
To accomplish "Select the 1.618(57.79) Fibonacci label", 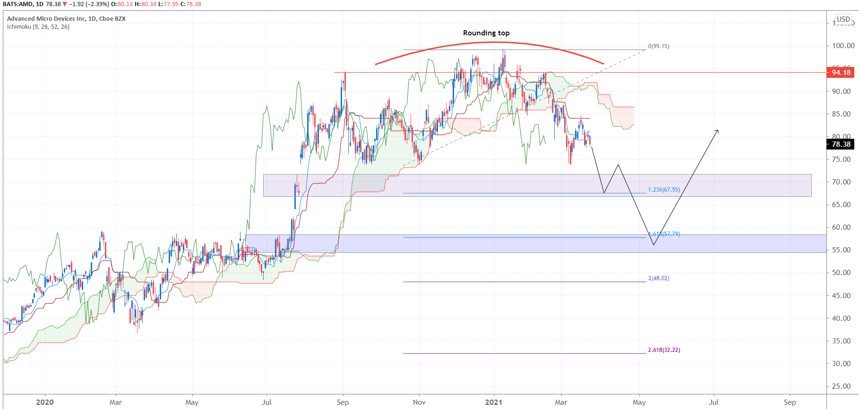I will pos(664,234).
